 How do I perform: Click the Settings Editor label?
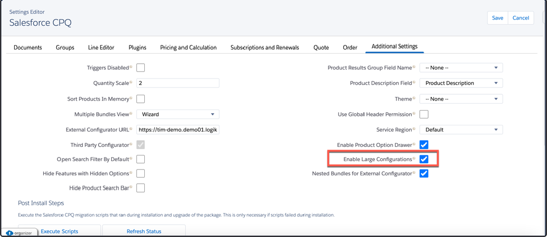[27, 12]
